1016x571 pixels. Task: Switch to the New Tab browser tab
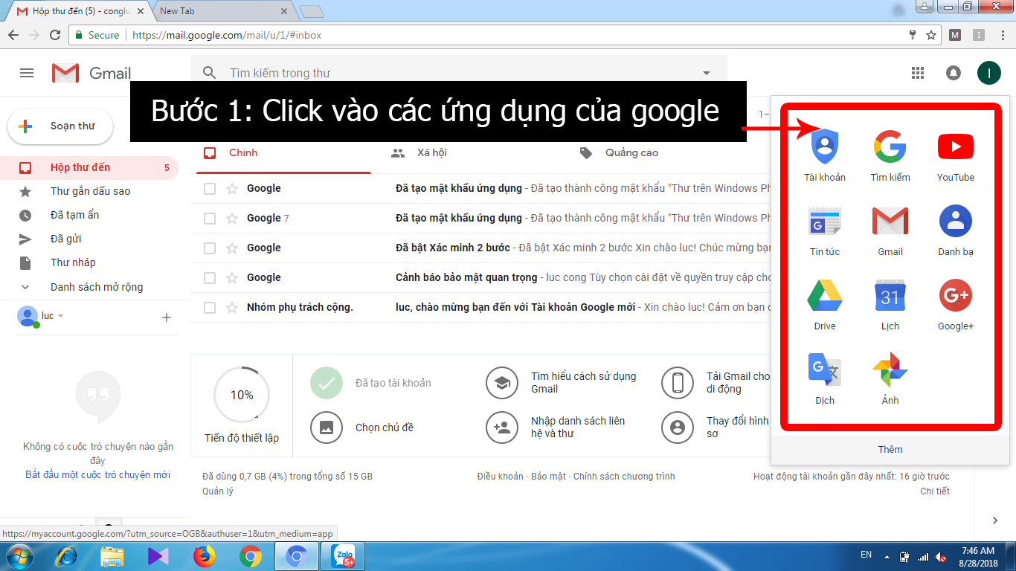[222, 11]
